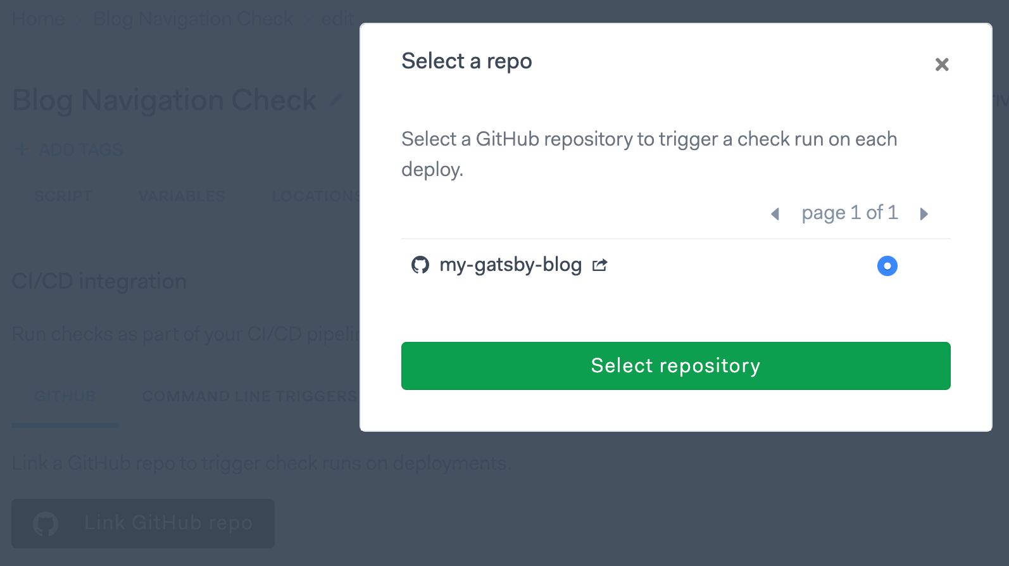1009x566 pixels.
Task: Click the pencil icon to rename Blog Navigation Check
Action: 335,100
